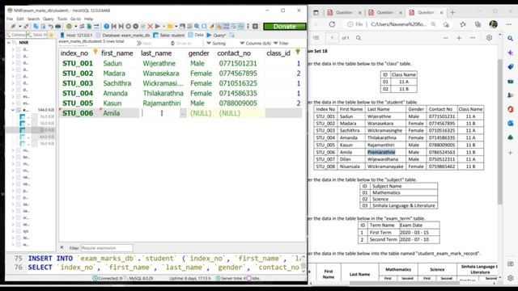The image size is (518, 291).
Task: Click the Edge address bar file path
Action: click(x=398, y=24)
